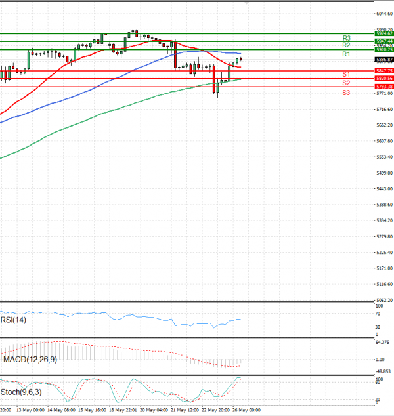394x416 pixels.
Task: Click the 5062.20 price axis value
Action: (384, 301)
